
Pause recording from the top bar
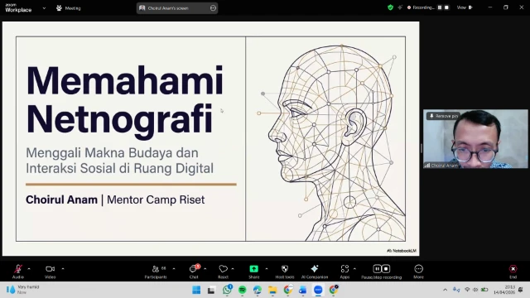[440, 7]
